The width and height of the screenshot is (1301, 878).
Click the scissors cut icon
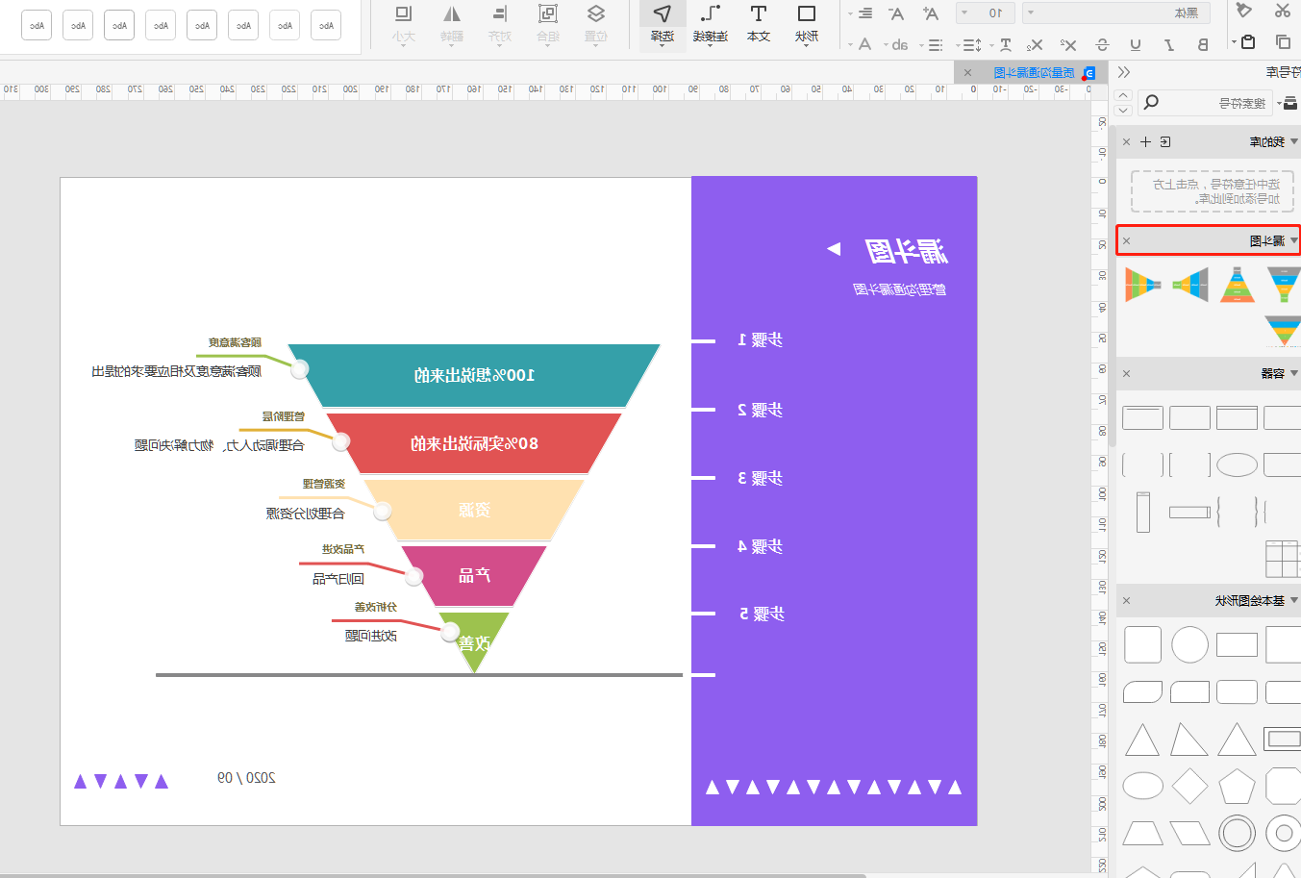click(1283, 11)
